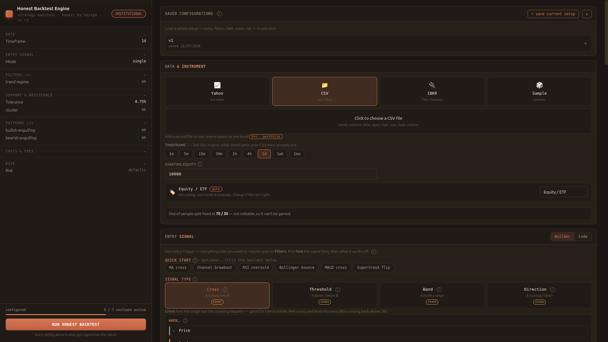The width and height of the screenshot is (608, 342).
Task: Open the entry trigger description info icon
Action: click(x=374, y=252)
